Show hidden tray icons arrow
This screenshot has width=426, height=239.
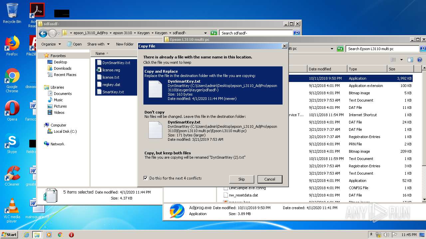(x=371, y=235)
